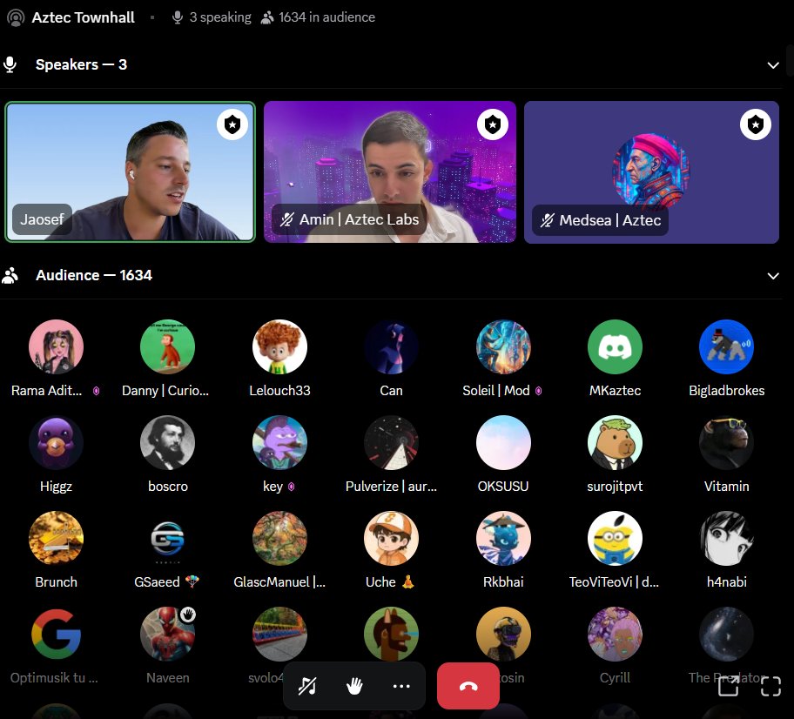Open key's purple frog avatar

click(x=279, y=442)
